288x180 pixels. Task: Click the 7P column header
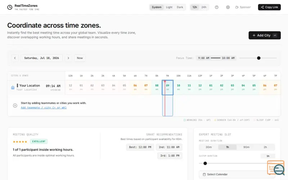click(x=275, y=76)
